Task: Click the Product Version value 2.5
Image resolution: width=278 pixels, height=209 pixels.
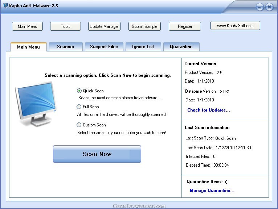Action: click(220, 72)
